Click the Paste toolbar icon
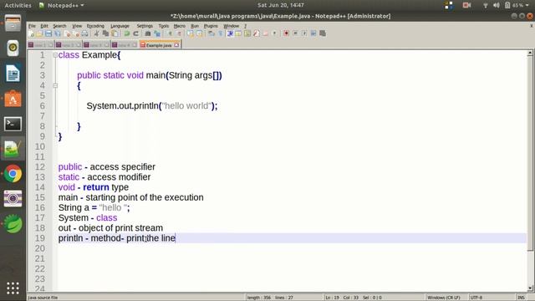 [115, 33]
